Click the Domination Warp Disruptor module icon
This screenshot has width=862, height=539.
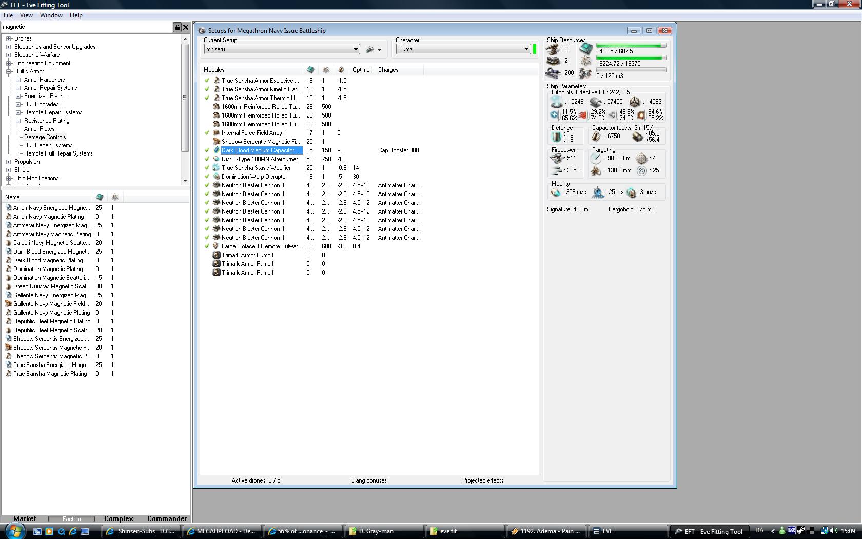(217, 177)
